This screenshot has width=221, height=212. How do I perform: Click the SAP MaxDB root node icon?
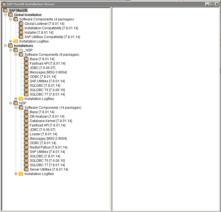tap(5, 10)
